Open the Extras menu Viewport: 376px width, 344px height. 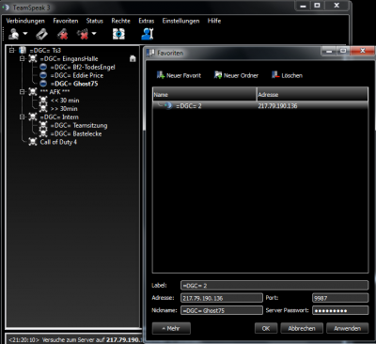coord(147,21)
